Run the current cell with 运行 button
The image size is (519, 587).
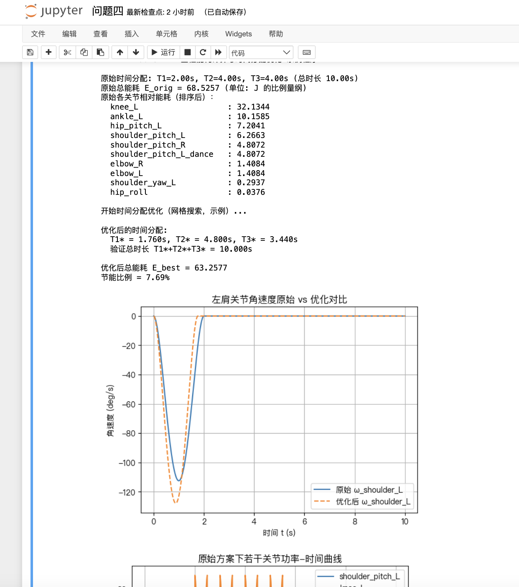tap(163, 52)
